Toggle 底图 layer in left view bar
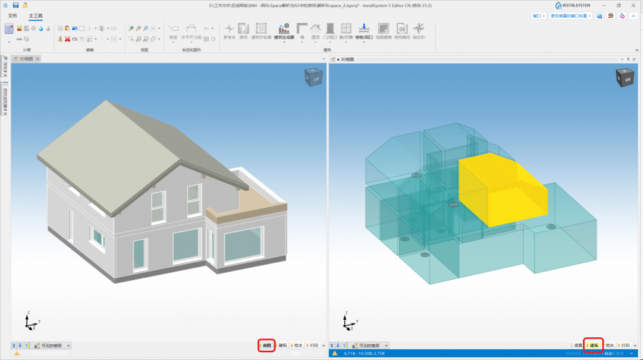 click(x=266, y=345)
